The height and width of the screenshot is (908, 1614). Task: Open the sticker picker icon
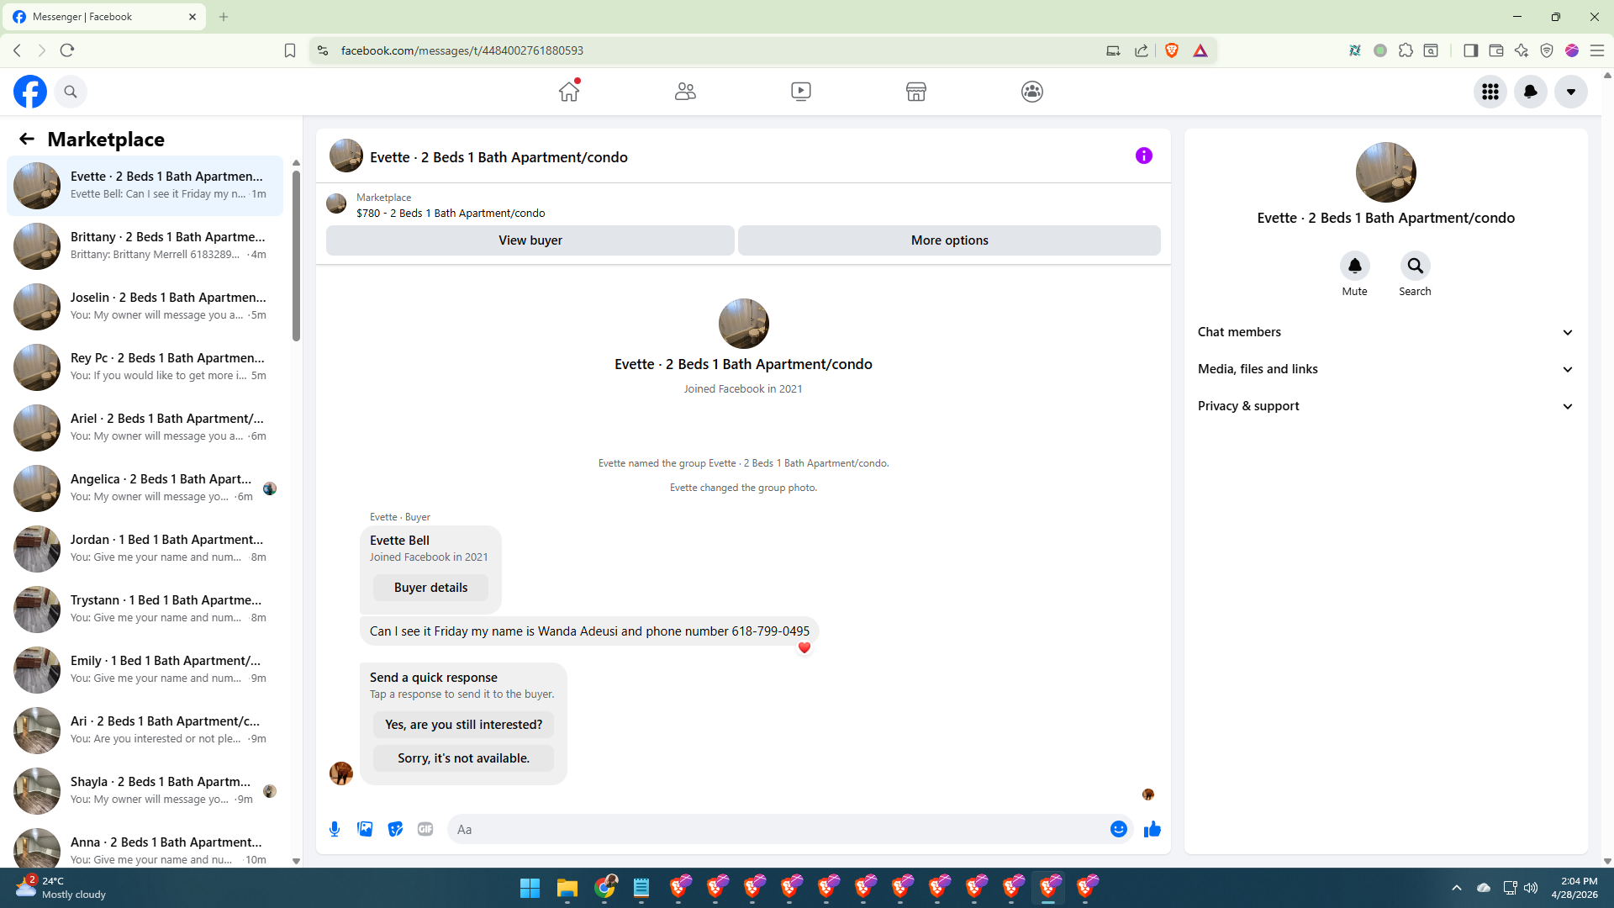[x=395, y=829]
